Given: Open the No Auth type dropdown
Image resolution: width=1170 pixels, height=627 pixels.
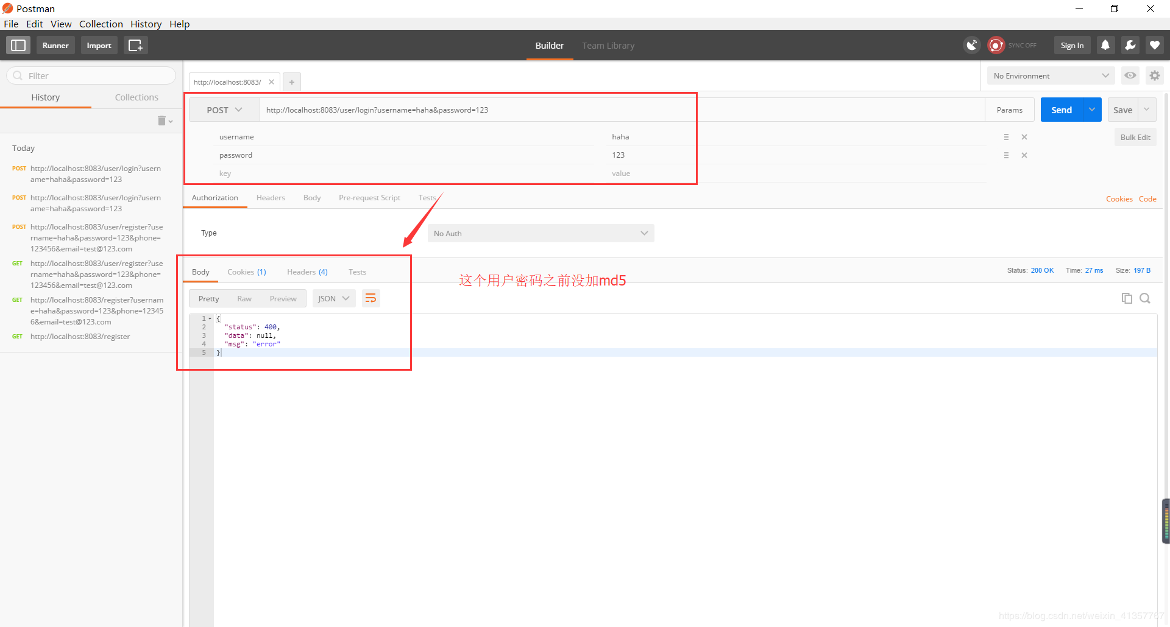Looking at the screenshot, I should point(541,233).
